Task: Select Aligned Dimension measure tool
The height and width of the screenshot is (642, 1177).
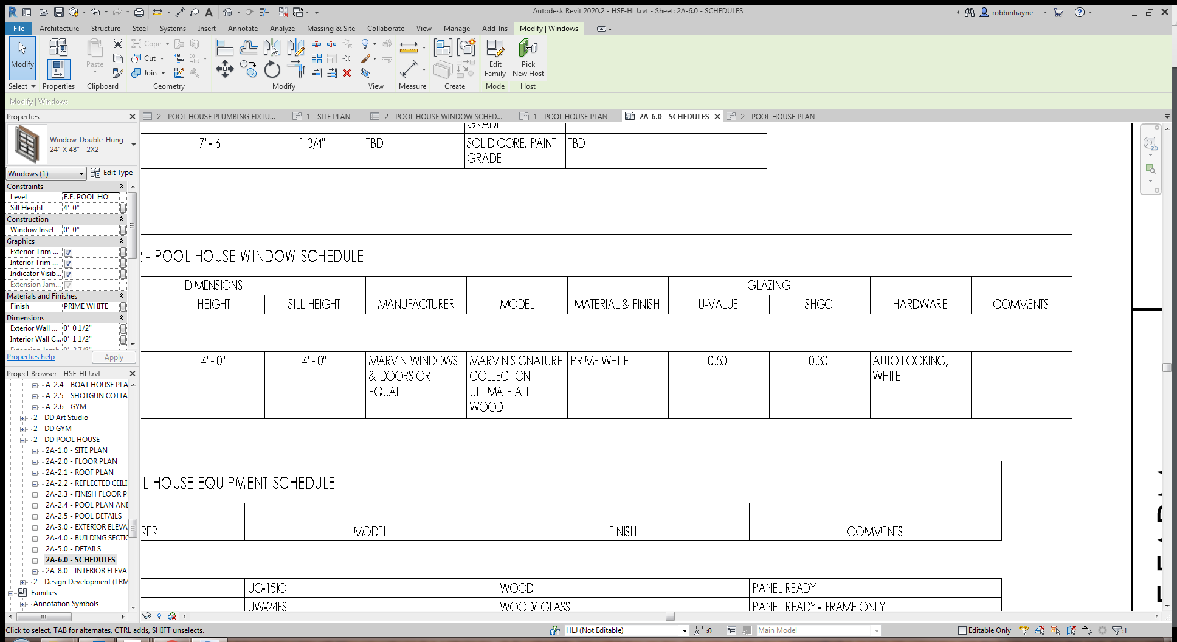Action: 409,47
